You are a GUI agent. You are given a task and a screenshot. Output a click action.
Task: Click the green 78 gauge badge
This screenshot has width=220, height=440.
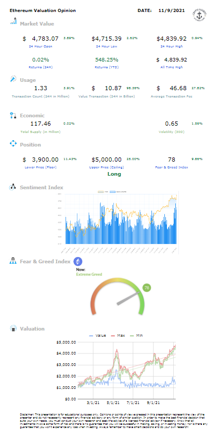click(147, 288)
